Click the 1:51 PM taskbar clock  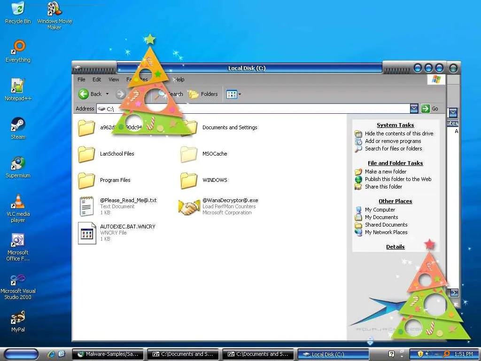[464, 354]
